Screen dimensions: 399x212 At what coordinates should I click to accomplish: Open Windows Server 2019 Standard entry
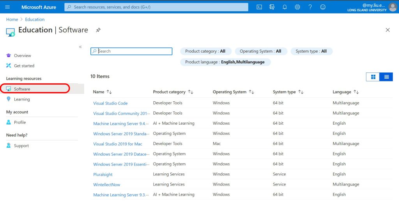[121, 134]
